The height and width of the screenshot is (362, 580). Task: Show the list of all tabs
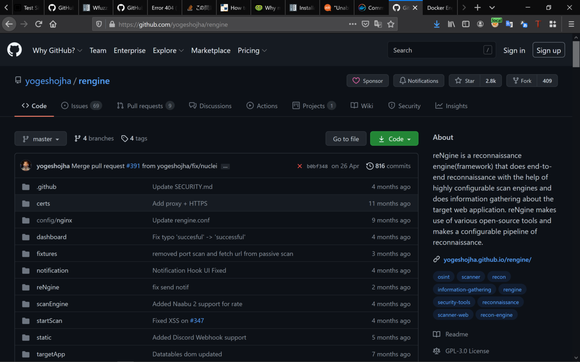[x=492, y=8]
